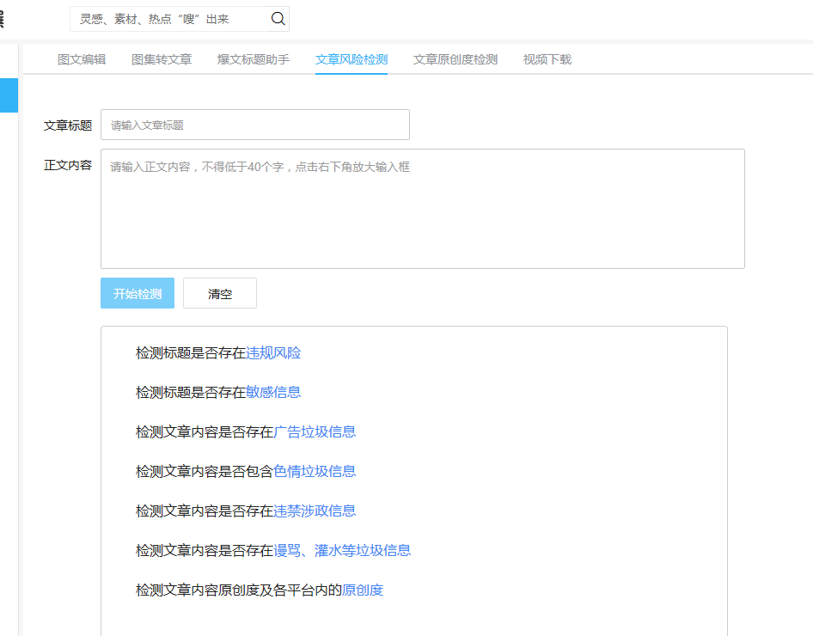The image size is (813, 636).
Task: Open the 图集转文章 tab
Action: tap(162, 59)
